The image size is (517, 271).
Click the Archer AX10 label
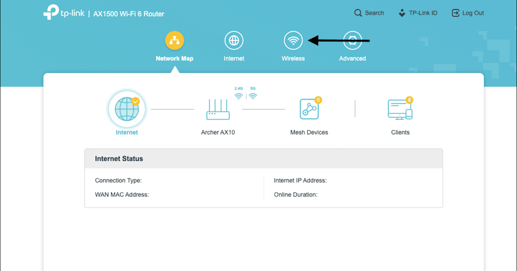point(218,132)
